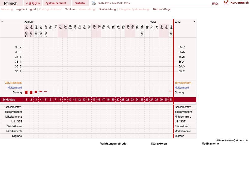Click the right Muttermund row label
249x184 pixels.
coord(182,88)
